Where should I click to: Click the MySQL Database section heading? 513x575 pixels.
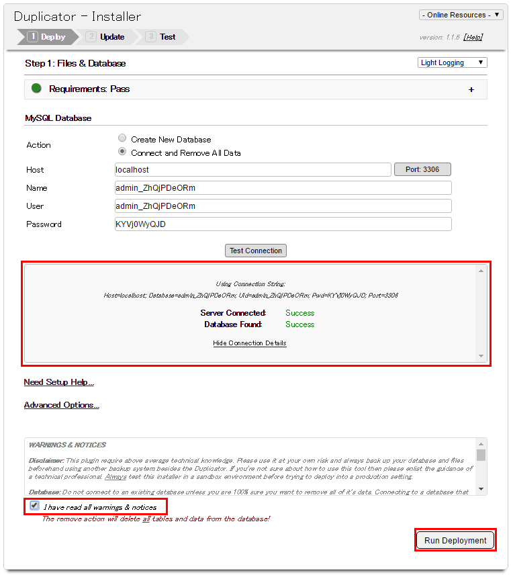(x=58, y=118)
